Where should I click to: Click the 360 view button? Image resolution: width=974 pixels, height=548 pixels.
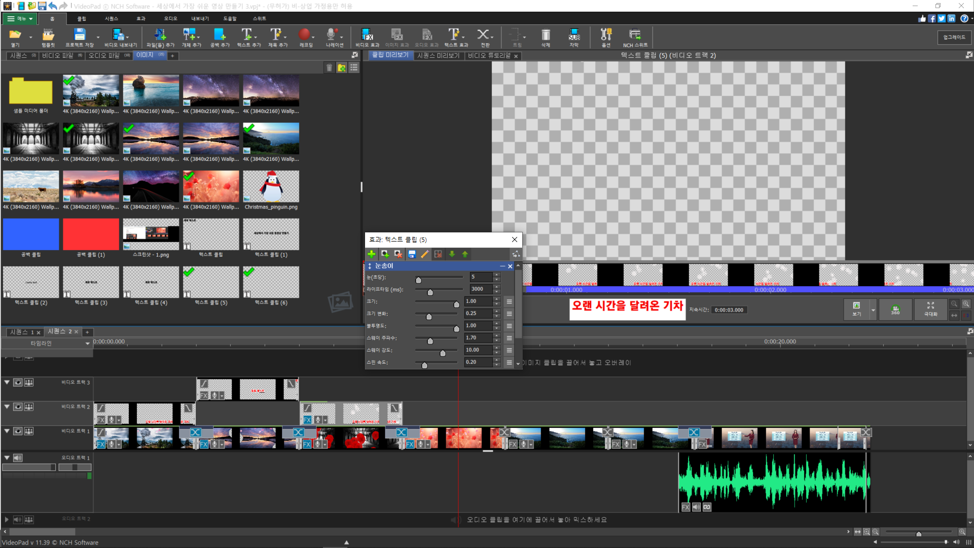point(895,310)
